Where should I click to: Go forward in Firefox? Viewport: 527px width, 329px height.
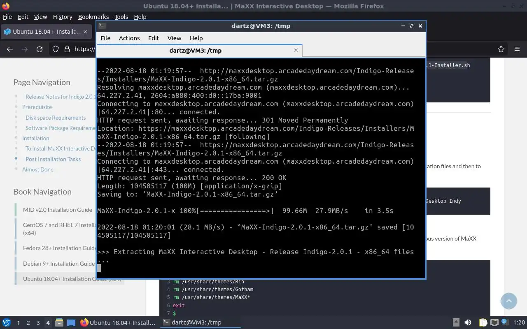(x=25, y=49)
